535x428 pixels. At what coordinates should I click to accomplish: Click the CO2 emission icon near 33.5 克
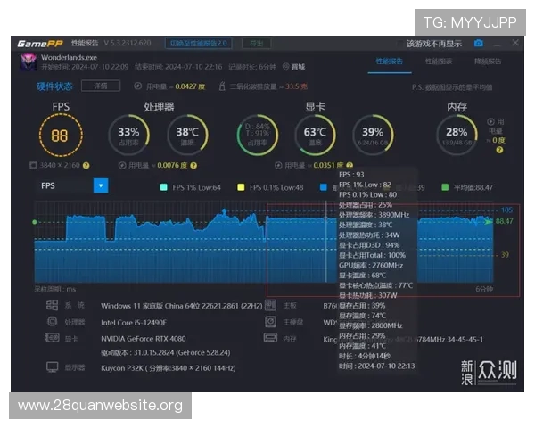tap(222, 86)
